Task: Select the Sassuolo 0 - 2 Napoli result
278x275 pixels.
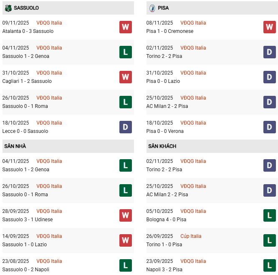Action: (26, 270)
